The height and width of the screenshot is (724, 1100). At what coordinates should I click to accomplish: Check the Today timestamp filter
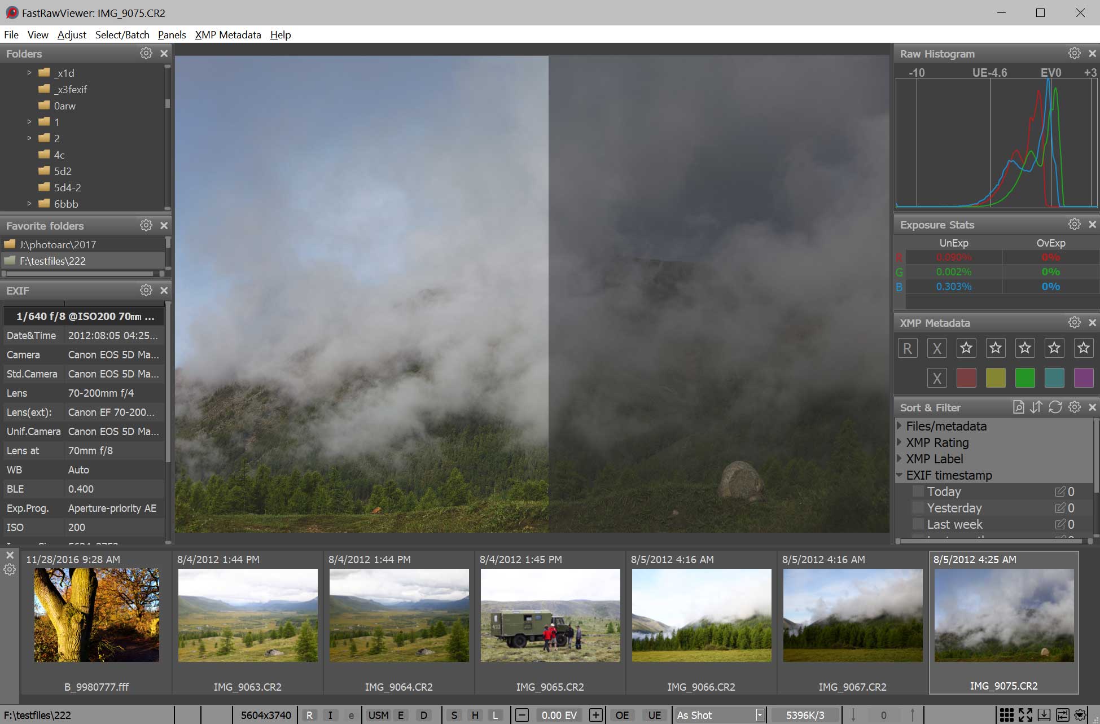[x=919, y=492]
